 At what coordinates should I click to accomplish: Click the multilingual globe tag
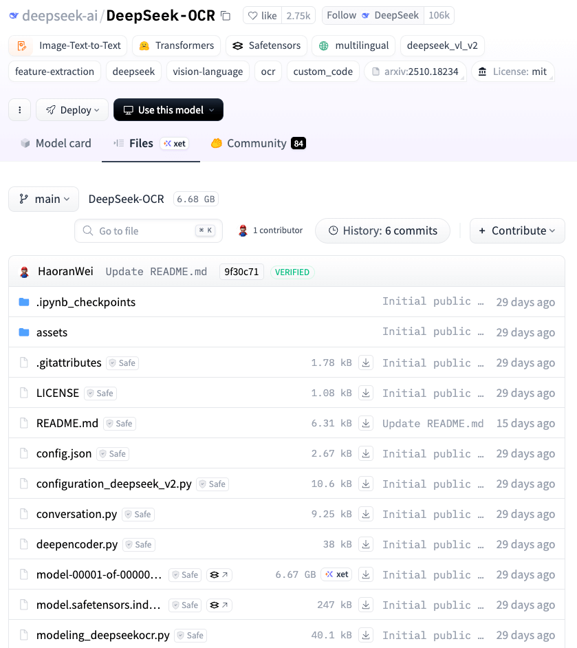pyautogui.click(x=353, y=45)
